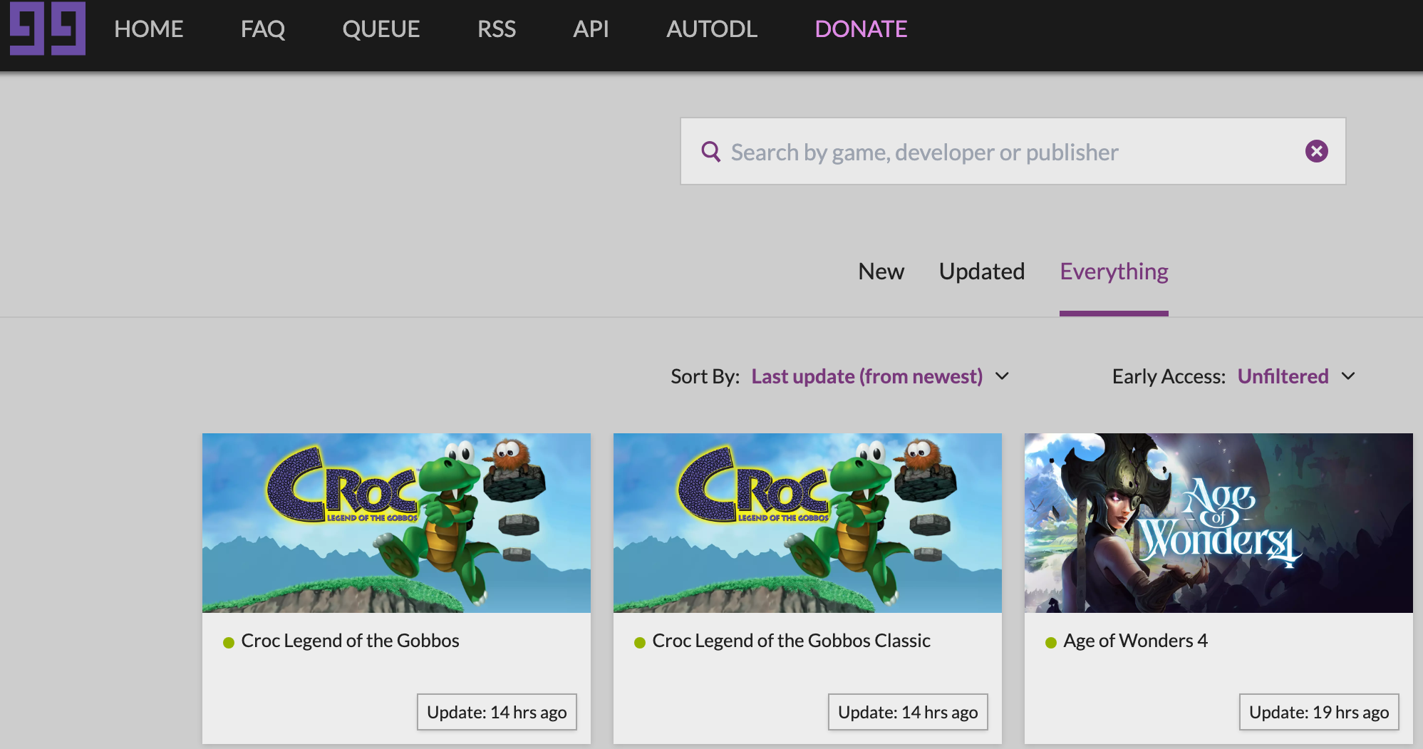Switch to the Updated tab

pyautogui.click(x=981, y=272)
